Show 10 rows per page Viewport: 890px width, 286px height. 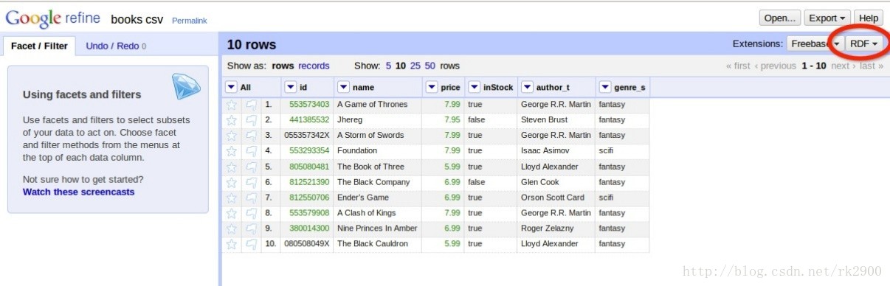(401, 66)
